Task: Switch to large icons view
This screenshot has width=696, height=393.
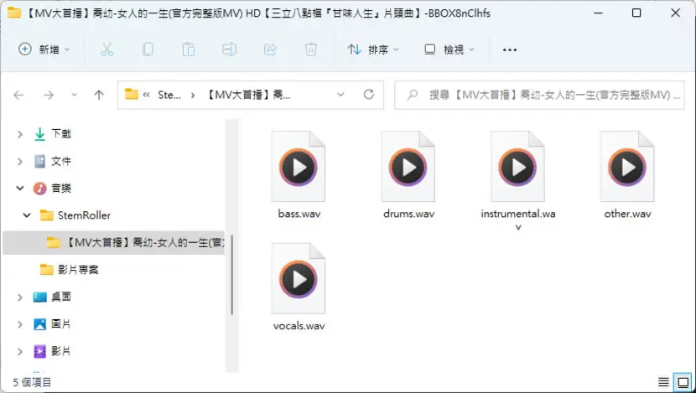Action: pos(683,381)
